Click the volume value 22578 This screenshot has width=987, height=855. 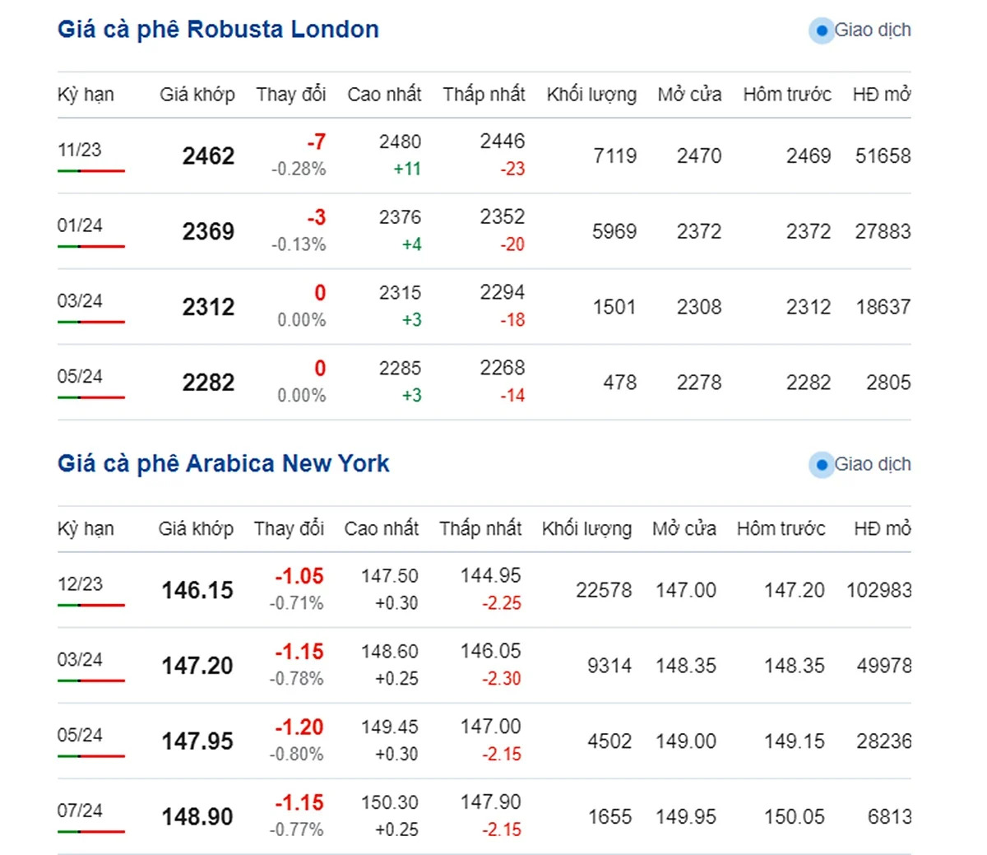(604, 591)
